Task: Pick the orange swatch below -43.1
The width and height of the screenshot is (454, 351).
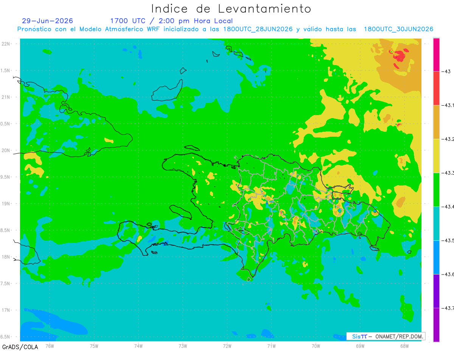Action: click(436, 122)
